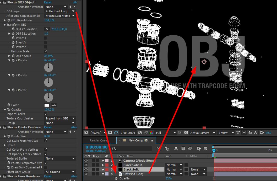Click the Fast Previews icon
Image resolution: width=277 pixels, height=181 pixels.
244,133
